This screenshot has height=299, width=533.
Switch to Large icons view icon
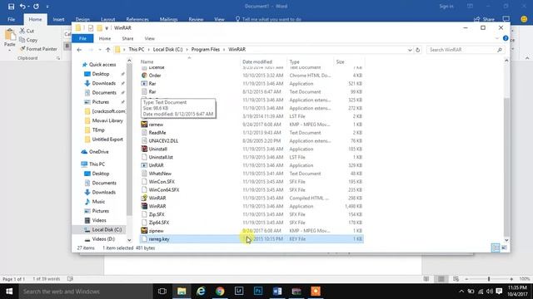pyautogui.click(x=504, y=248)
